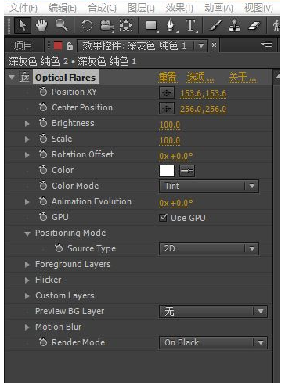Toggle stopwatch for GPU
The width and height of the screenshot is (285, 387).
click(x=43, y=217)
